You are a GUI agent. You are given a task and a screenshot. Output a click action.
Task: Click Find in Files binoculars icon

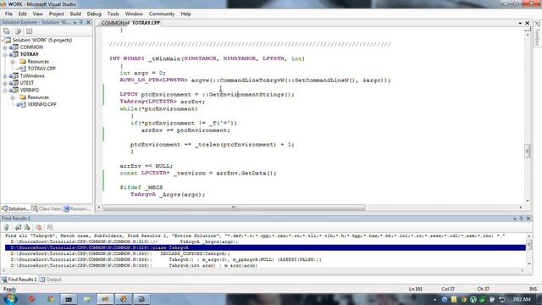tap(50, 227)
